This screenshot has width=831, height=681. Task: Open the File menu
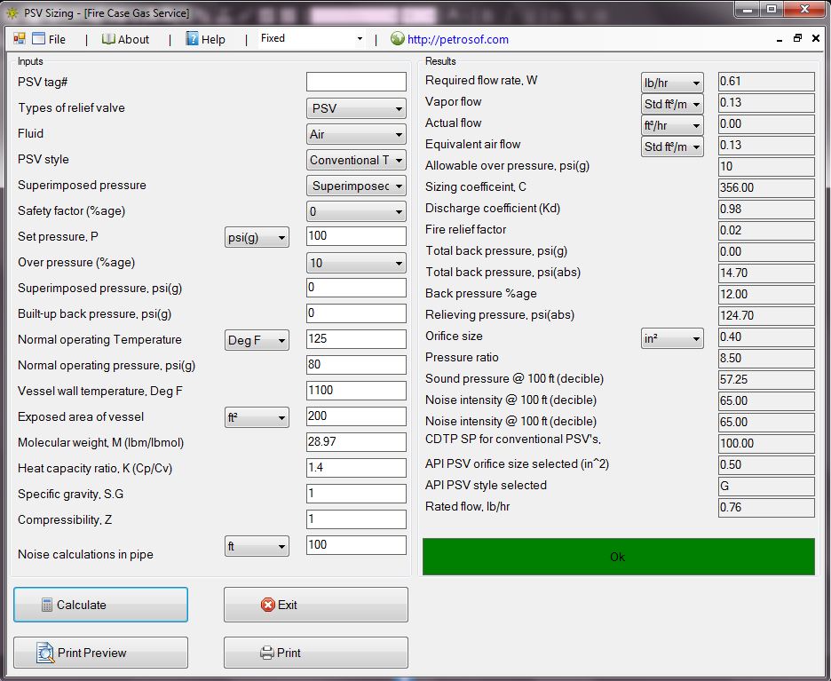(x=55, y=38)
